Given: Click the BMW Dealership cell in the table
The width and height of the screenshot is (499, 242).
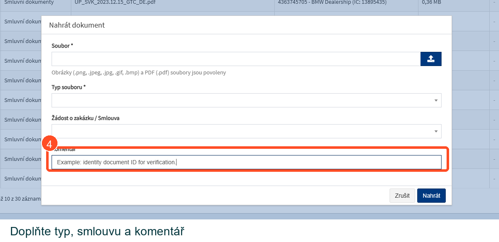Looking at the screenshot, I should [332, 3].
